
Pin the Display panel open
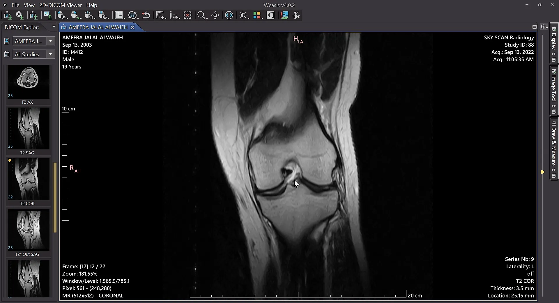coord(554,54)
